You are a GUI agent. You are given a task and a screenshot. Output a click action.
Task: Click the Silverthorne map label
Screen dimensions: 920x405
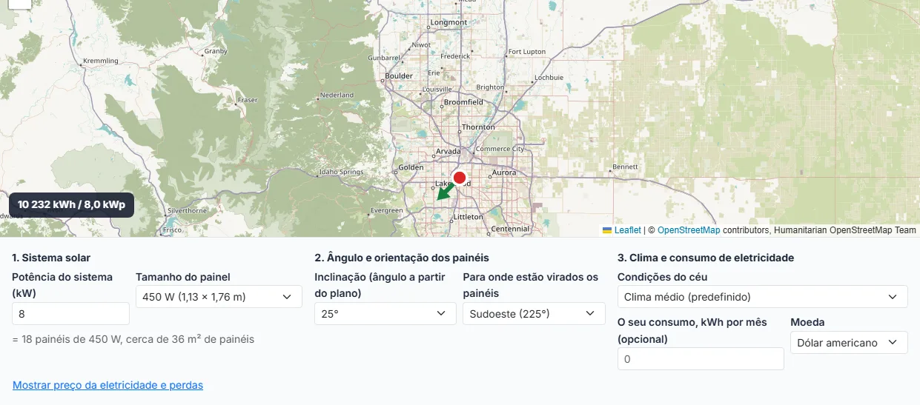point(187,210)
